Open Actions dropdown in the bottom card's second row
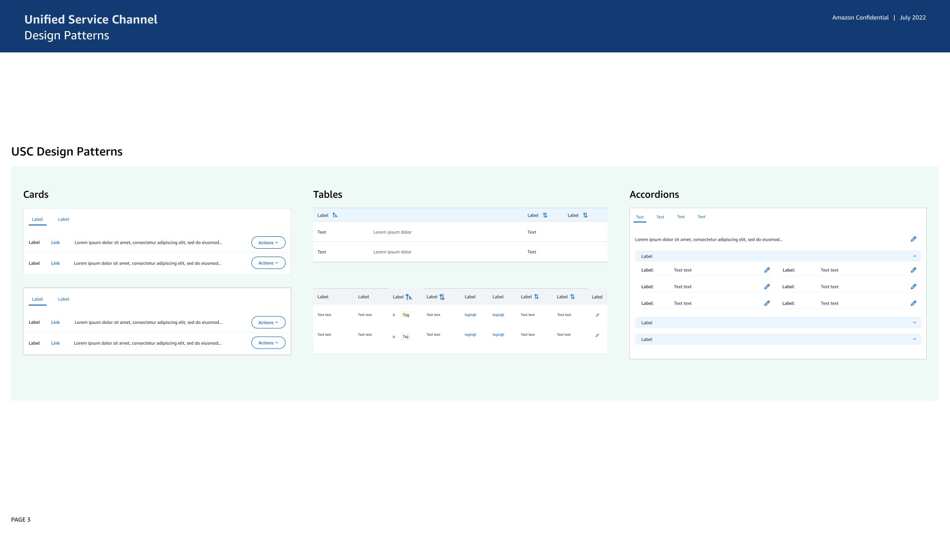Screen dimensions: 950x534 268,343
